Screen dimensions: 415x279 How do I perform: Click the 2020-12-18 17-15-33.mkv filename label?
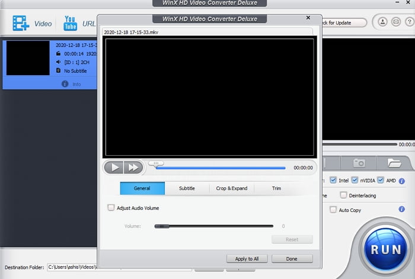coord(131,32)
